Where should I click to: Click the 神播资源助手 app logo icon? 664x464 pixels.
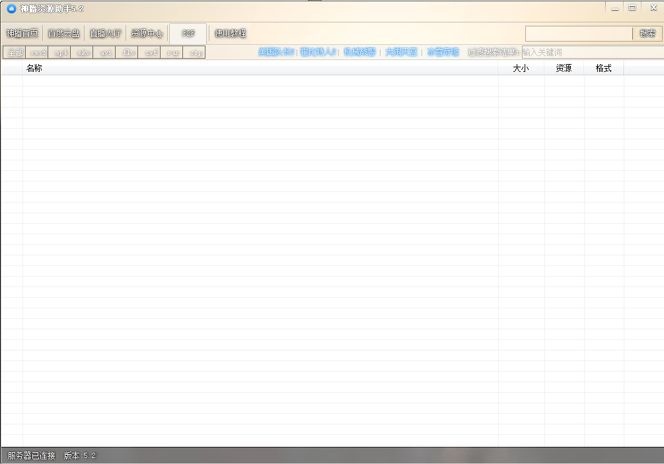11,9
